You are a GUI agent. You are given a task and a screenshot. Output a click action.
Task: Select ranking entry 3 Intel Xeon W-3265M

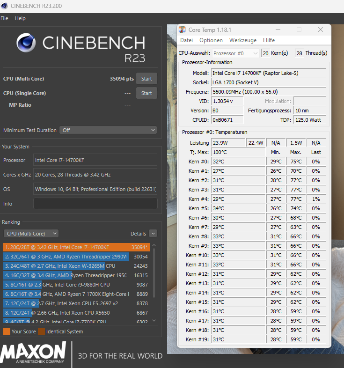click(x=77, y=266)
